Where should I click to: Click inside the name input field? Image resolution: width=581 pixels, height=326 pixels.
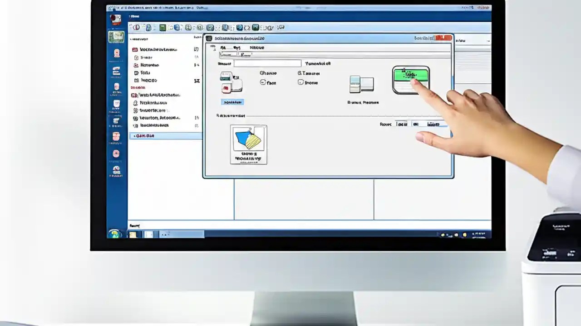[268, 63]
